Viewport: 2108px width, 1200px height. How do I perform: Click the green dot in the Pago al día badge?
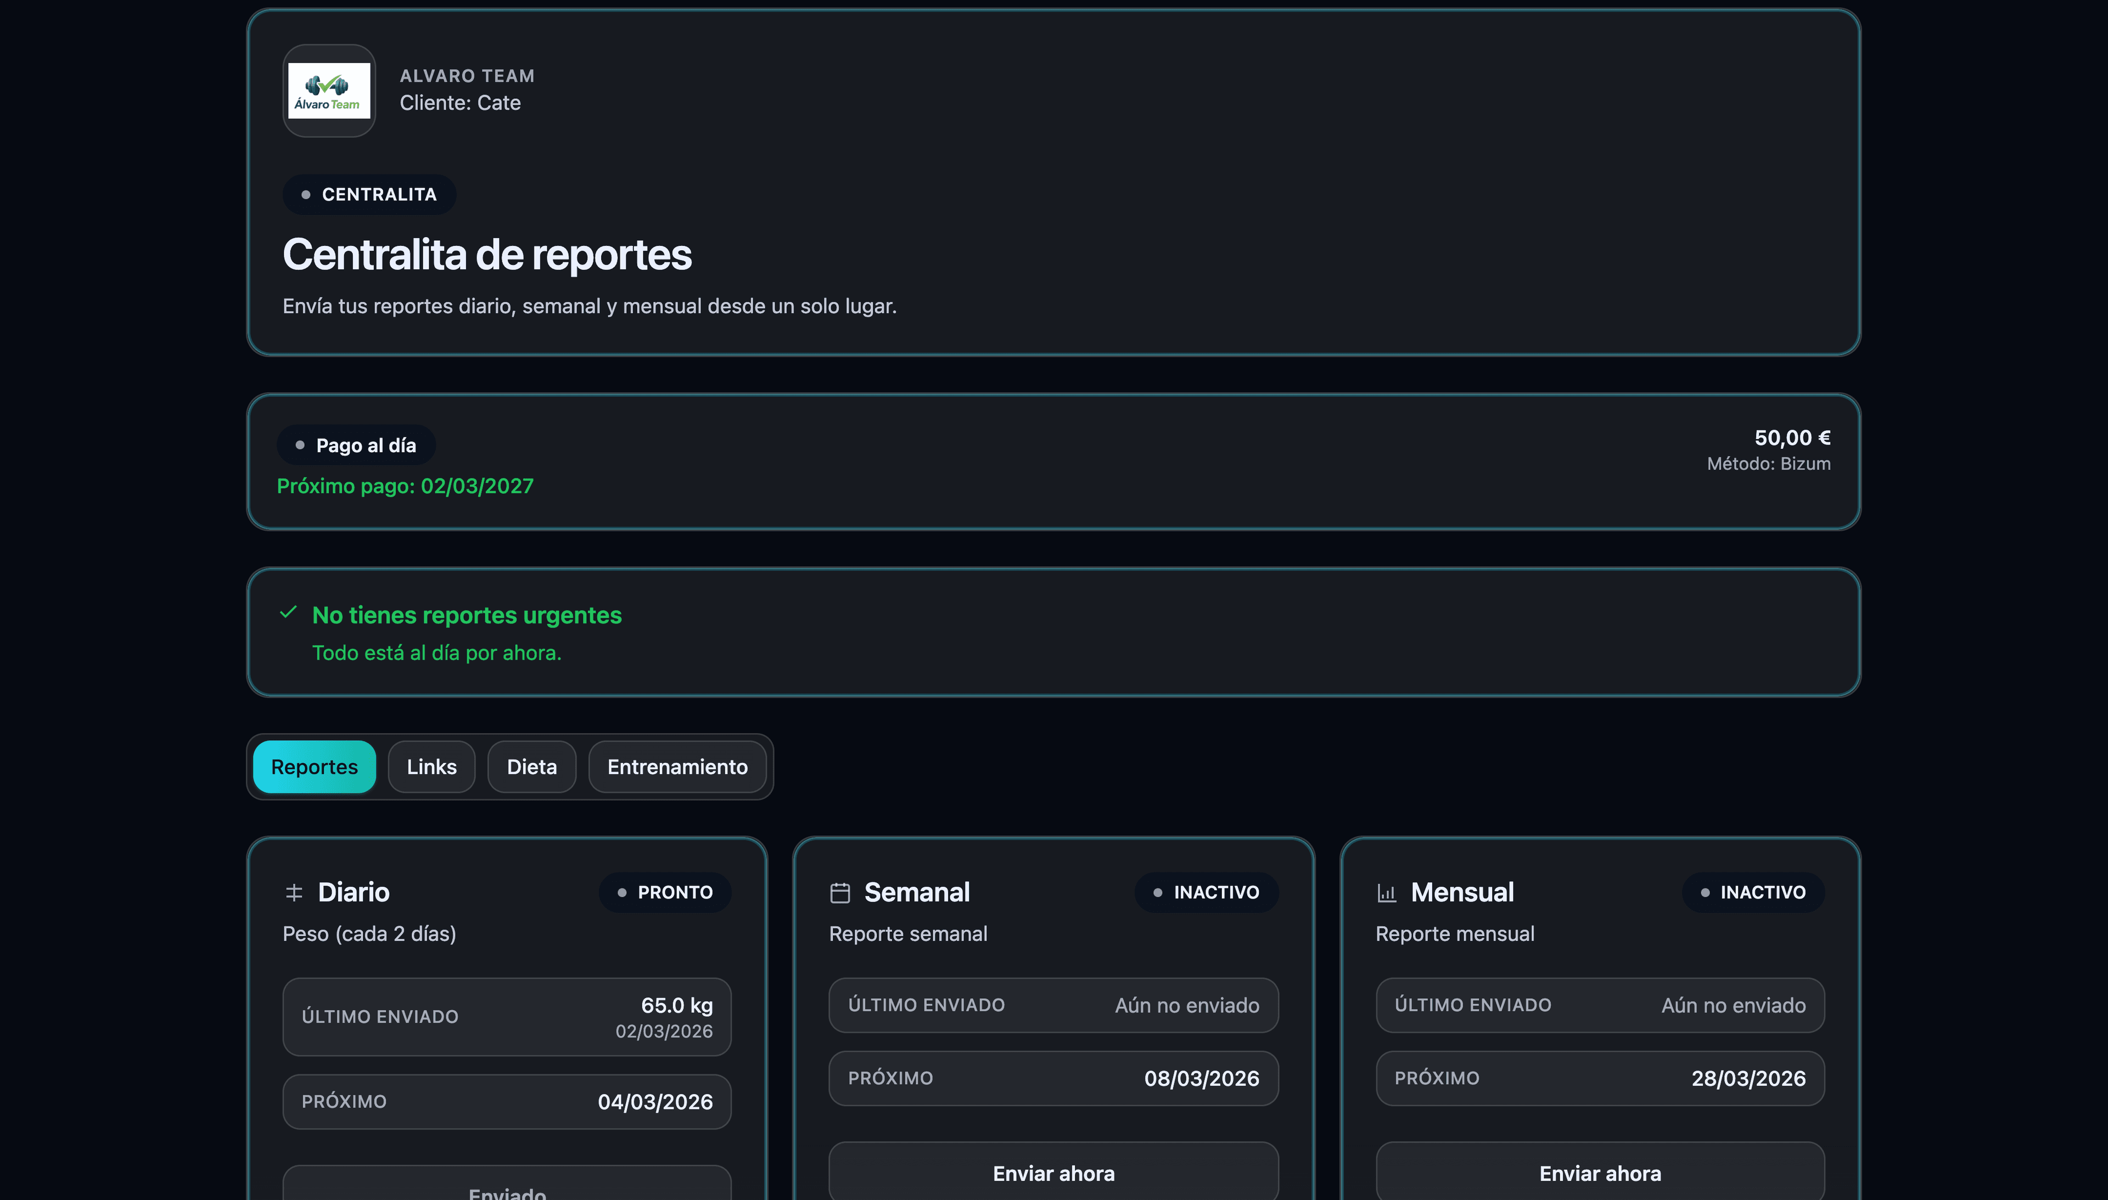pos(301,445)
